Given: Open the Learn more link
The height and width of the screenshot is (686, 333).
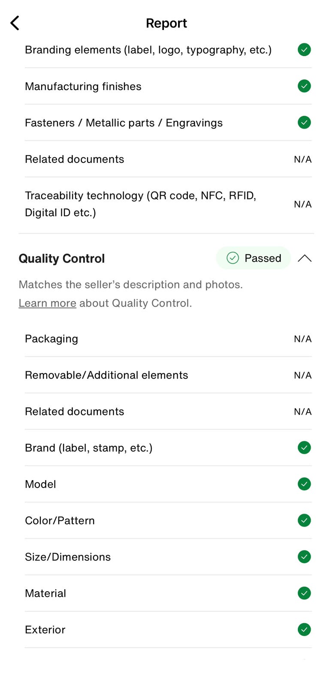Looking at the screenshot, I should tap(47, 303).
